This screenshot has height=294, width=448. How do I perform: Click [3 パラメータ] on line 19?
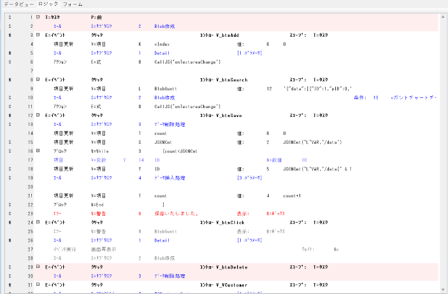click(x=249, y=177)
